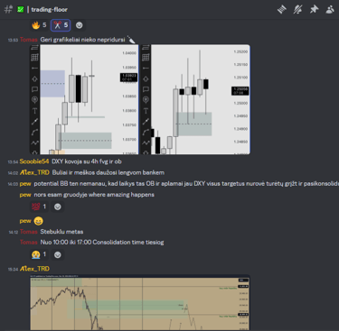Add reaction next to crying reaction
Screen dimensions: 339x331
click(58, 254)
